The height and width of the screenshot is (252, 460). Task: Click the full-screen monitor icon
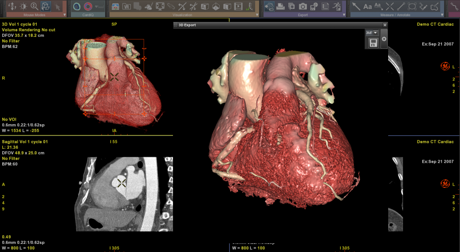point(160,6)
